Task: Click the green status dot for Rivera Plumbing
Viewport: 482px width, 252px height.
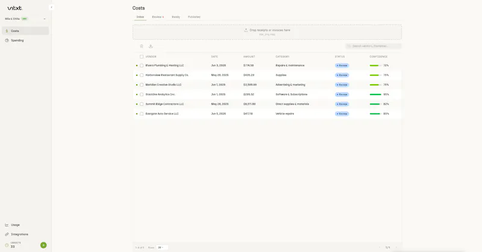Action: 137,66
